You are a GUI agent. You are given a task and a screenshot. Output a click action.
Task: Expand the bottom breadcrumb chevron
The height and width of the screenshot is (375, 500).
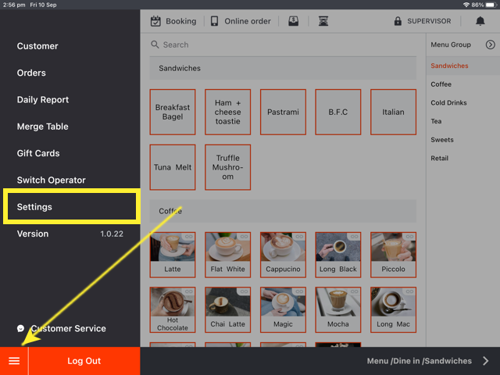click(485, 361)
